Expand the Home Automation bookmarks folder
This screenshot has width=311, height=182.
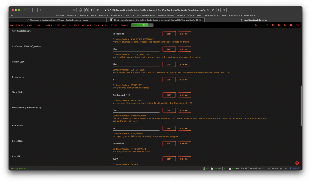click(166, 15)
